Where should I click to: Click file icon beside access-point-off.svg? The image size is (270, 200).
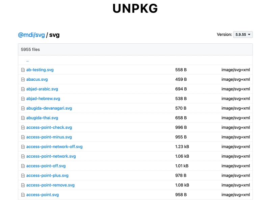pyautogui.click(x=23, y=166)
